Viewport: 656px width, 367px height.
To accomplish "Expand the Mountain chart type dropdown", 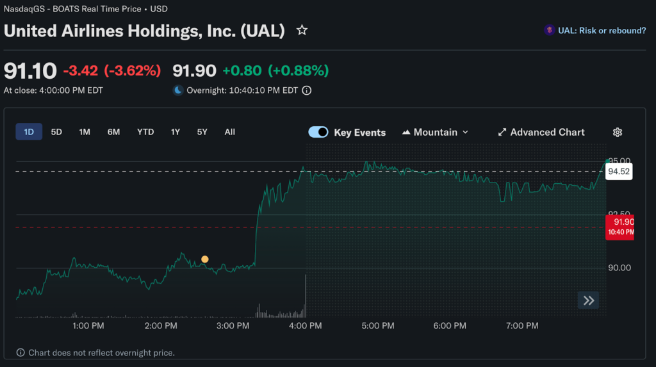I will [436, 133].
